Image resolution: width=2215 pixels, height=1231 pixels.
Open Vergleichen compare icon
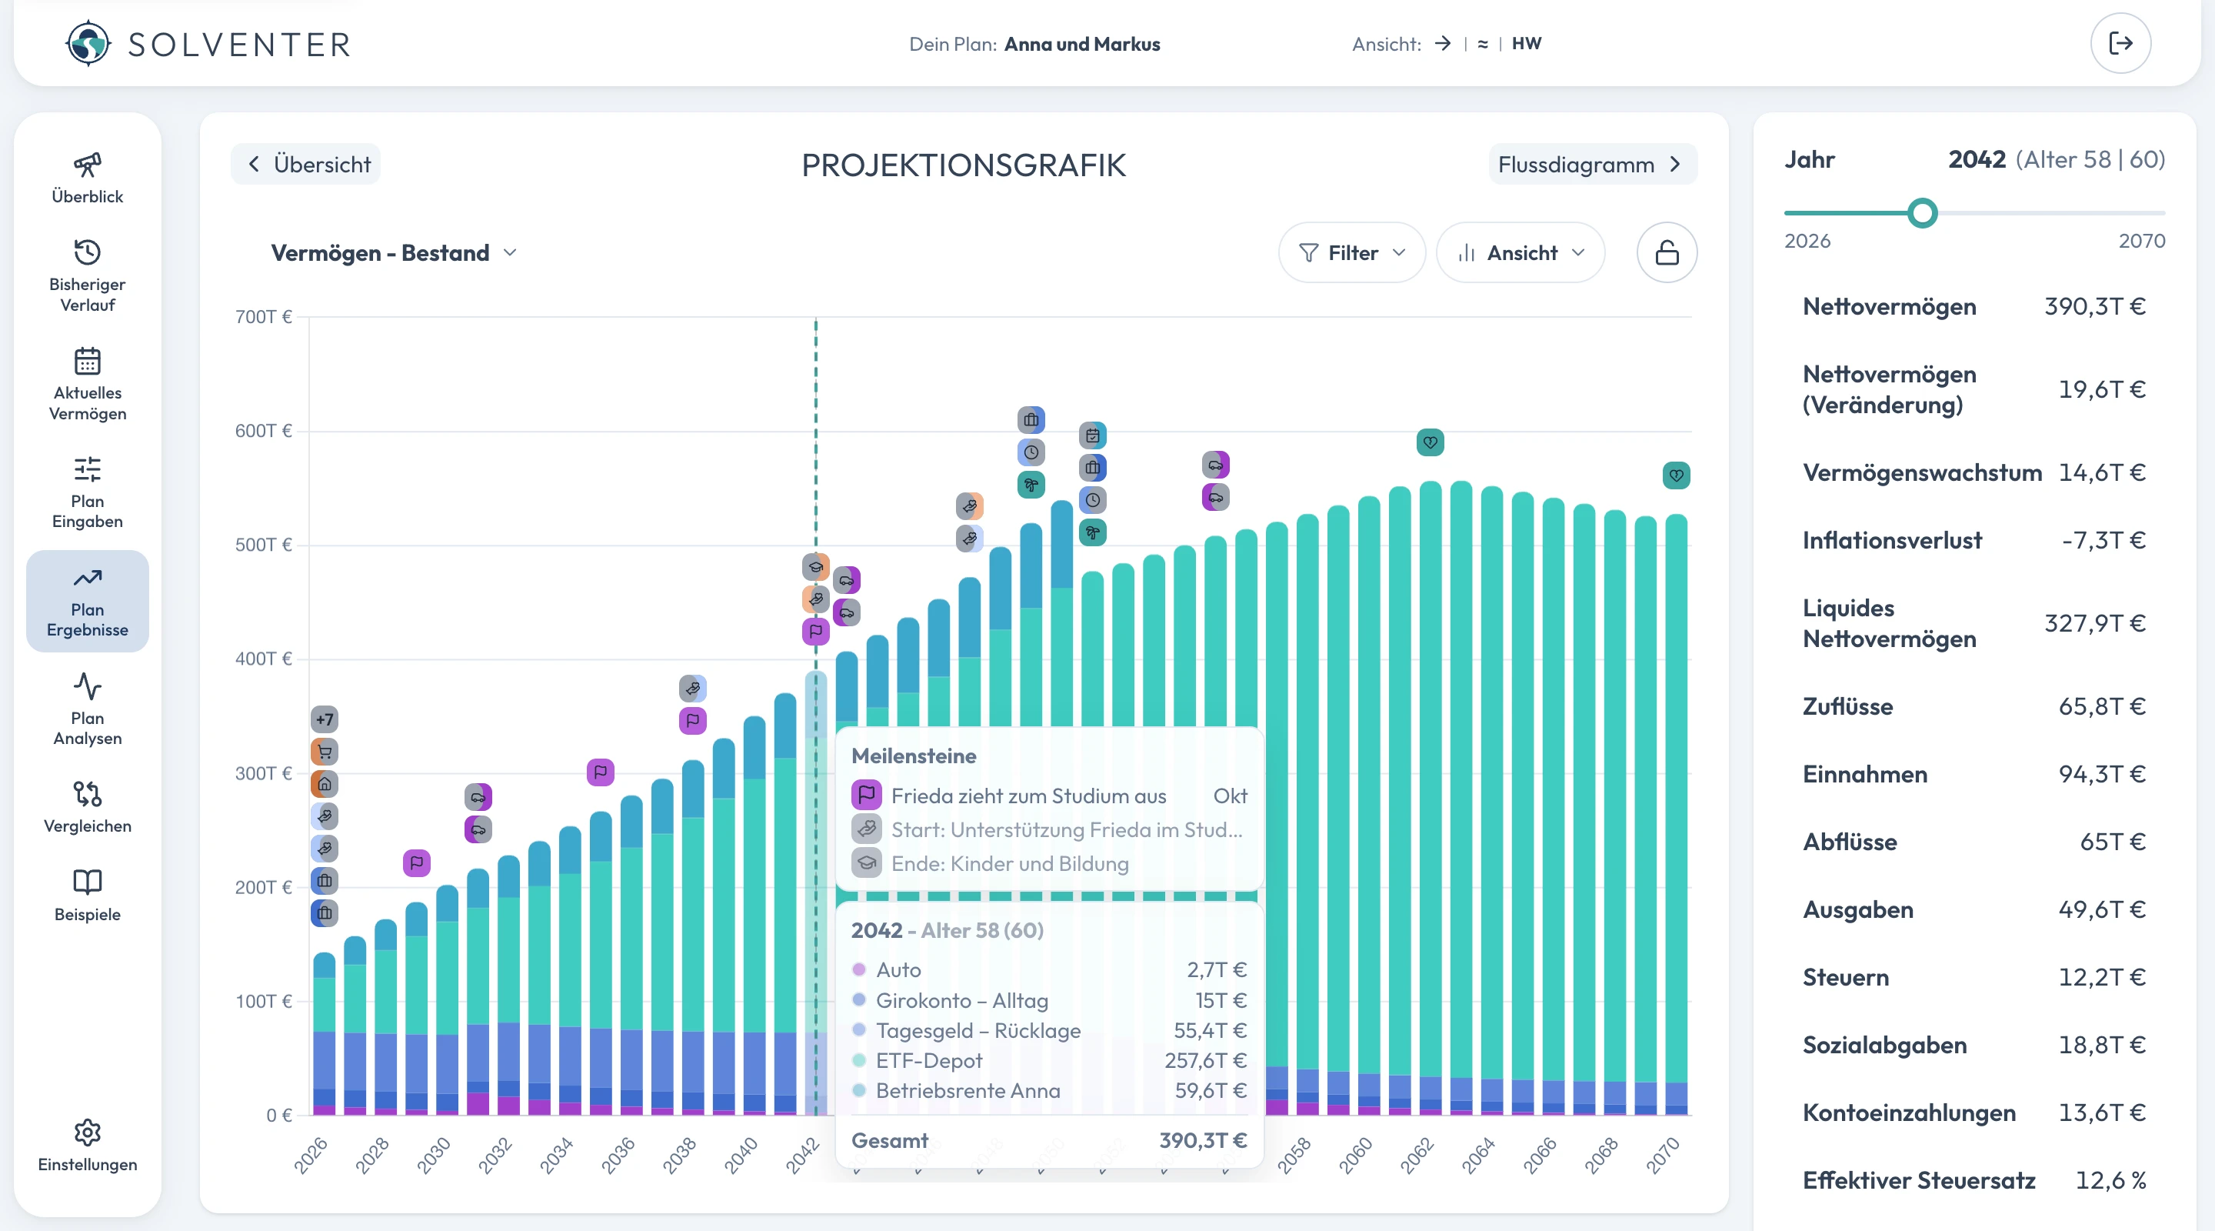pyautogui.click(x=87, y=793)
